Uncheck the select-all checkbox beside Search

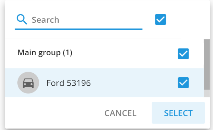pyautogui.click(x=160, y=19)
